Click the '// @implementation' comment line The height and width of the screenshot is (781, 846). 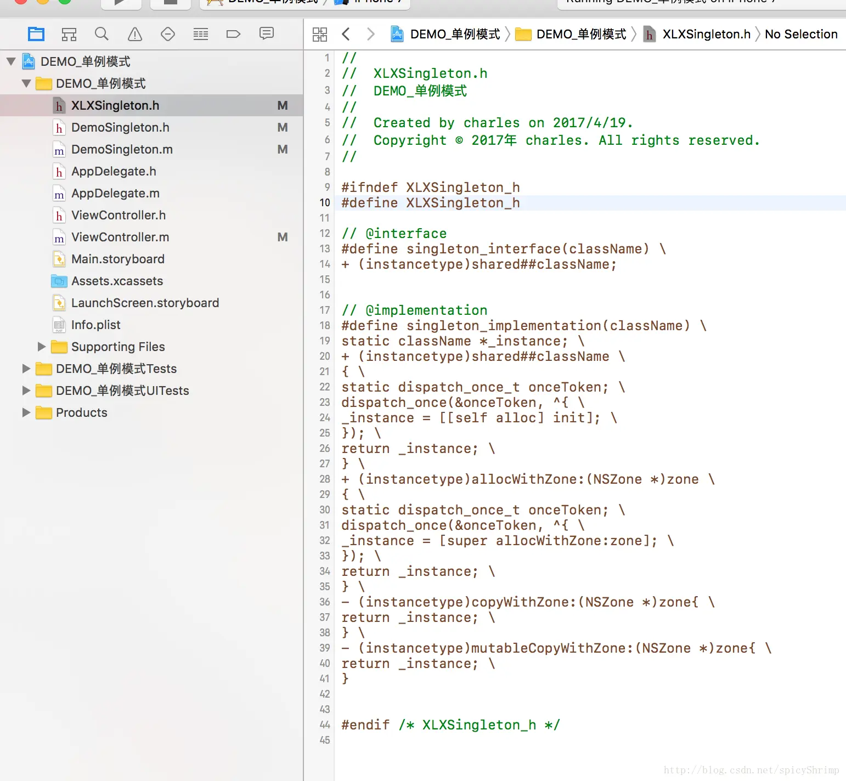click(x=414, y=310)
